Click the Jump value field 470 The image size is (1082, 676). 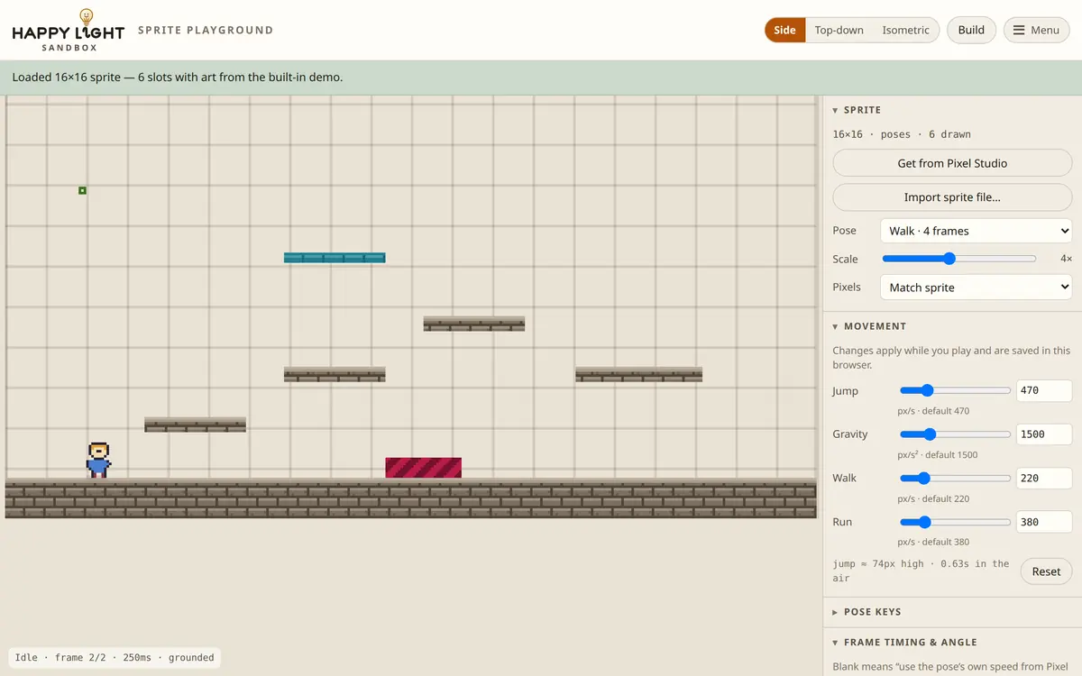1044,390
